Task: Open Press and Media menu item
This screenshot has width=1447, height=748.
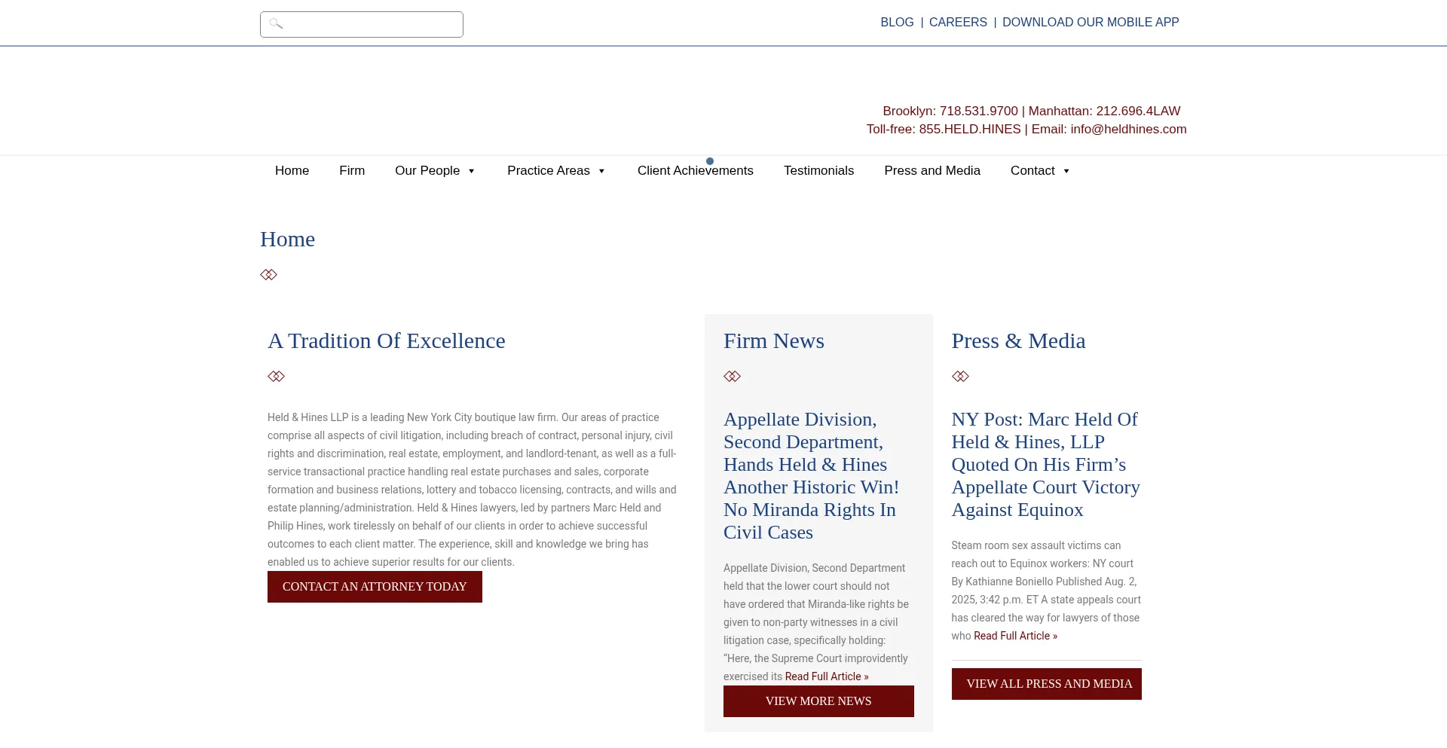Action: tap(932, 171)
